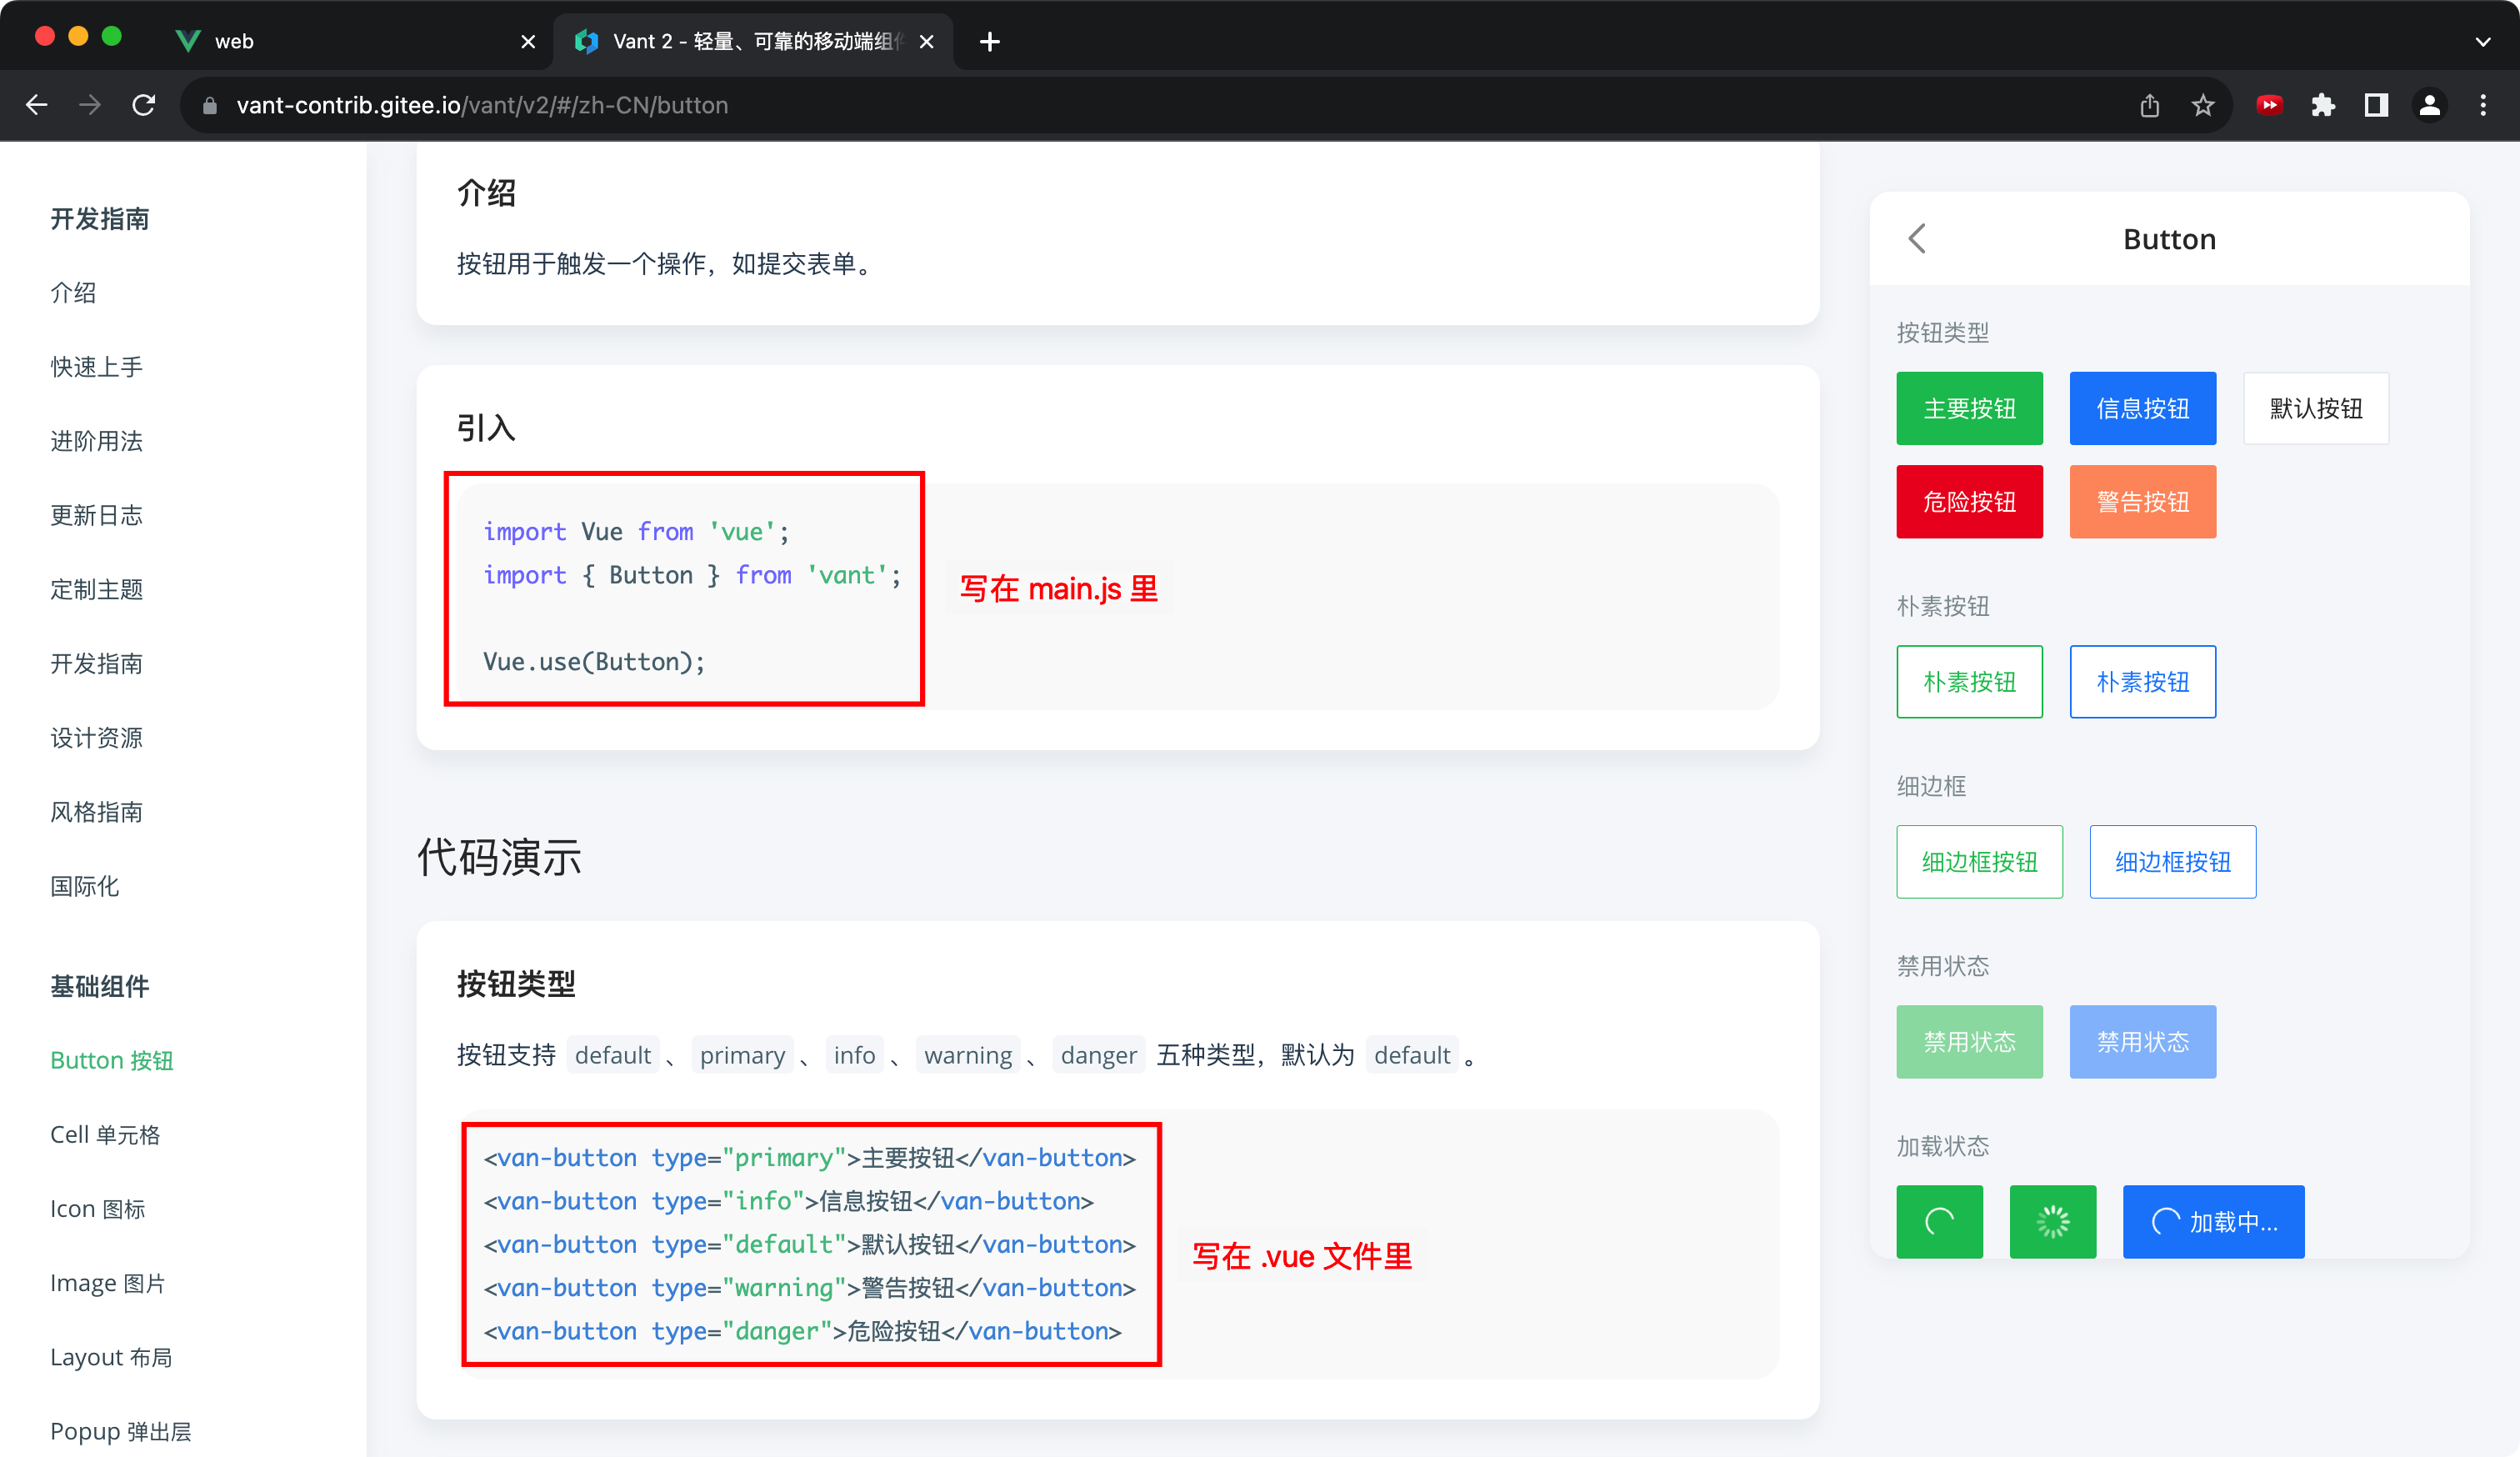
Task: Go back using the Button demo chevron
Action: (1917, 239)
